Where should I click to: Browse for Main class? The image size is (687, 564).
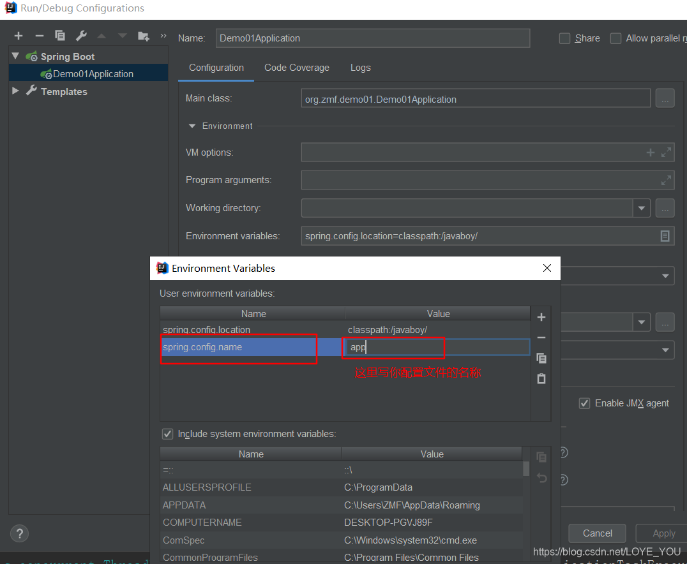point(665,98)
